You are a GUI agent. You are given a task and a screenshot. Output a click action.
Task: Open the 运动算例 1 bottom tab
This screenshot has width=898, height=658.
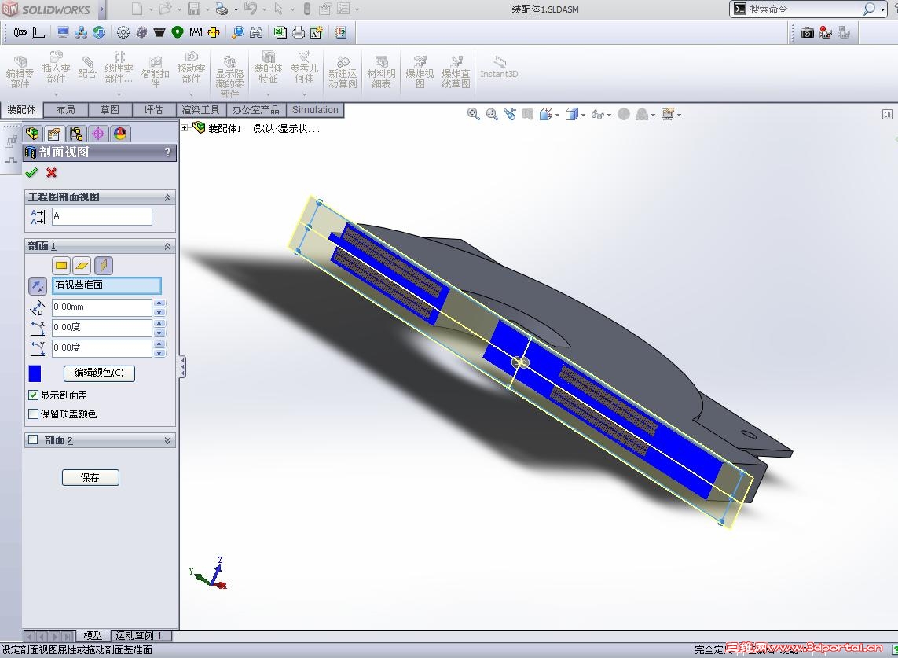pos(139,636)
